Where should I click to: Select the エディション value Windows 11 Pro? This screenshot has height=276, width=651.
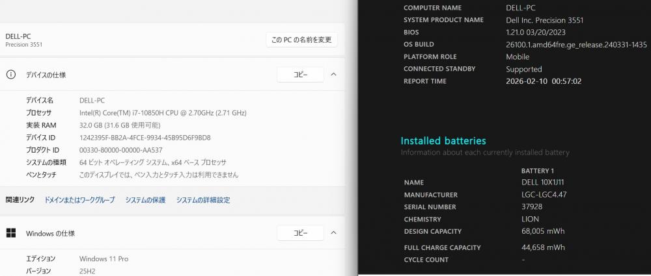[x=104, y=258]
